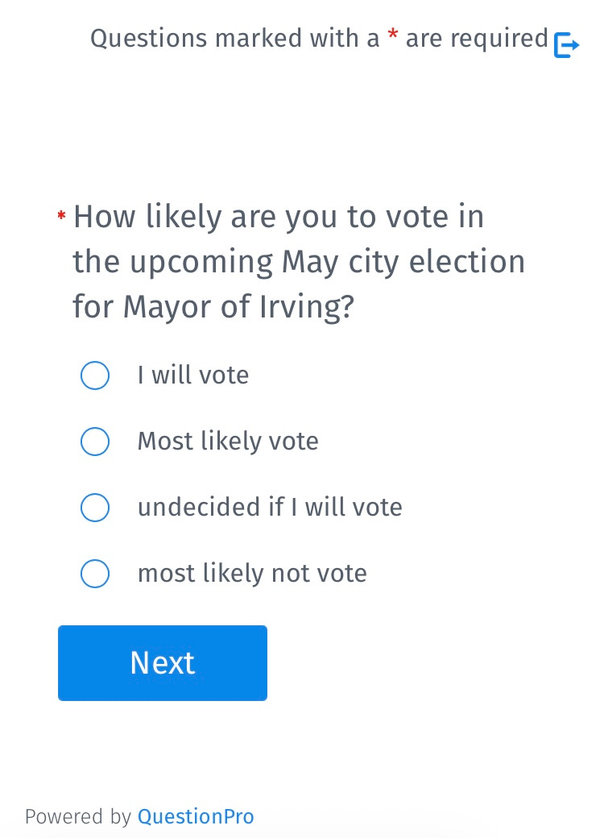
Task: Click the "are required" text at top
Action: pos(477,39)
